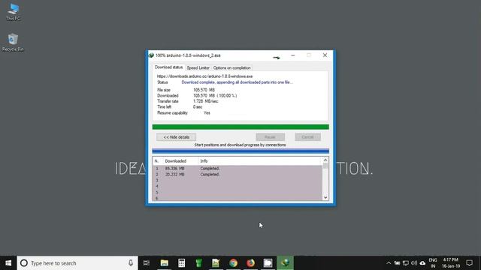Image resolution: width=481 pixels, height=270 pixels.
Task: Click the network icon in system tray
Action: click(406, 263)
